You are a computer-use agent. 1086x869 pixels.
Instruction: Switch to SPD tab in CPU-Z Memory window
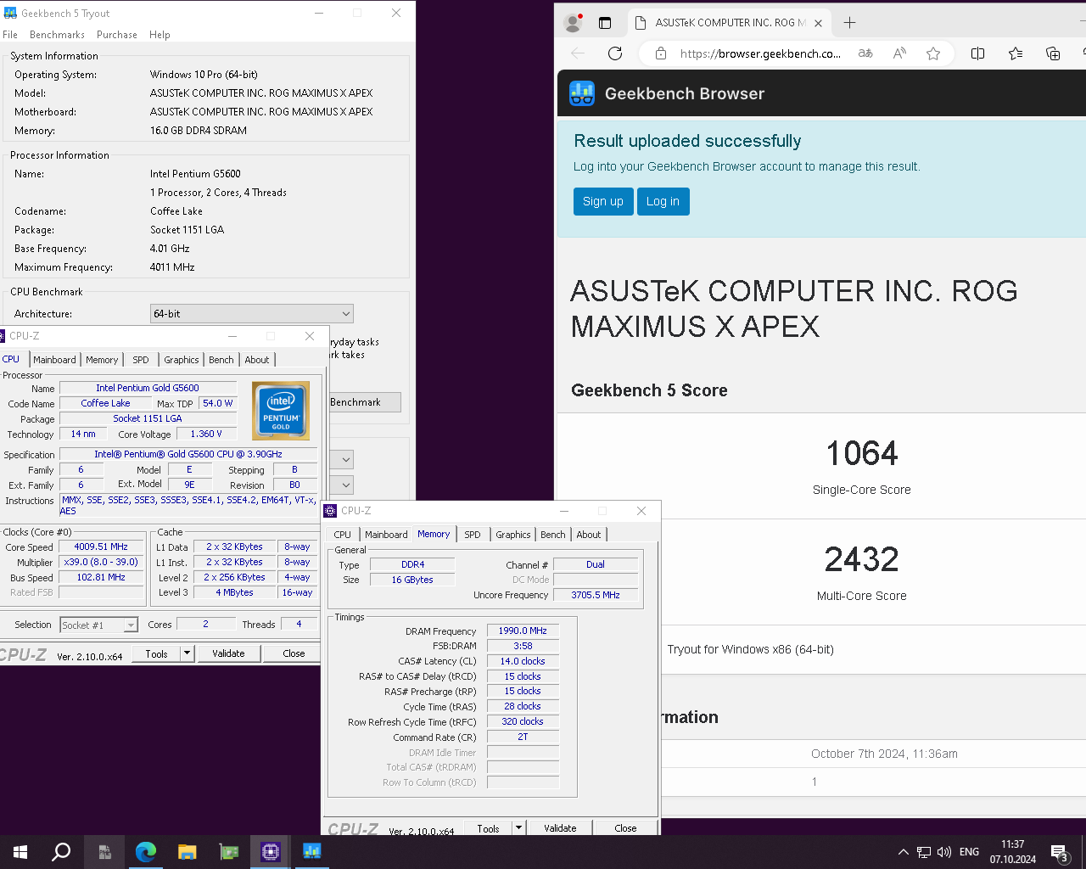coord(473,535)
